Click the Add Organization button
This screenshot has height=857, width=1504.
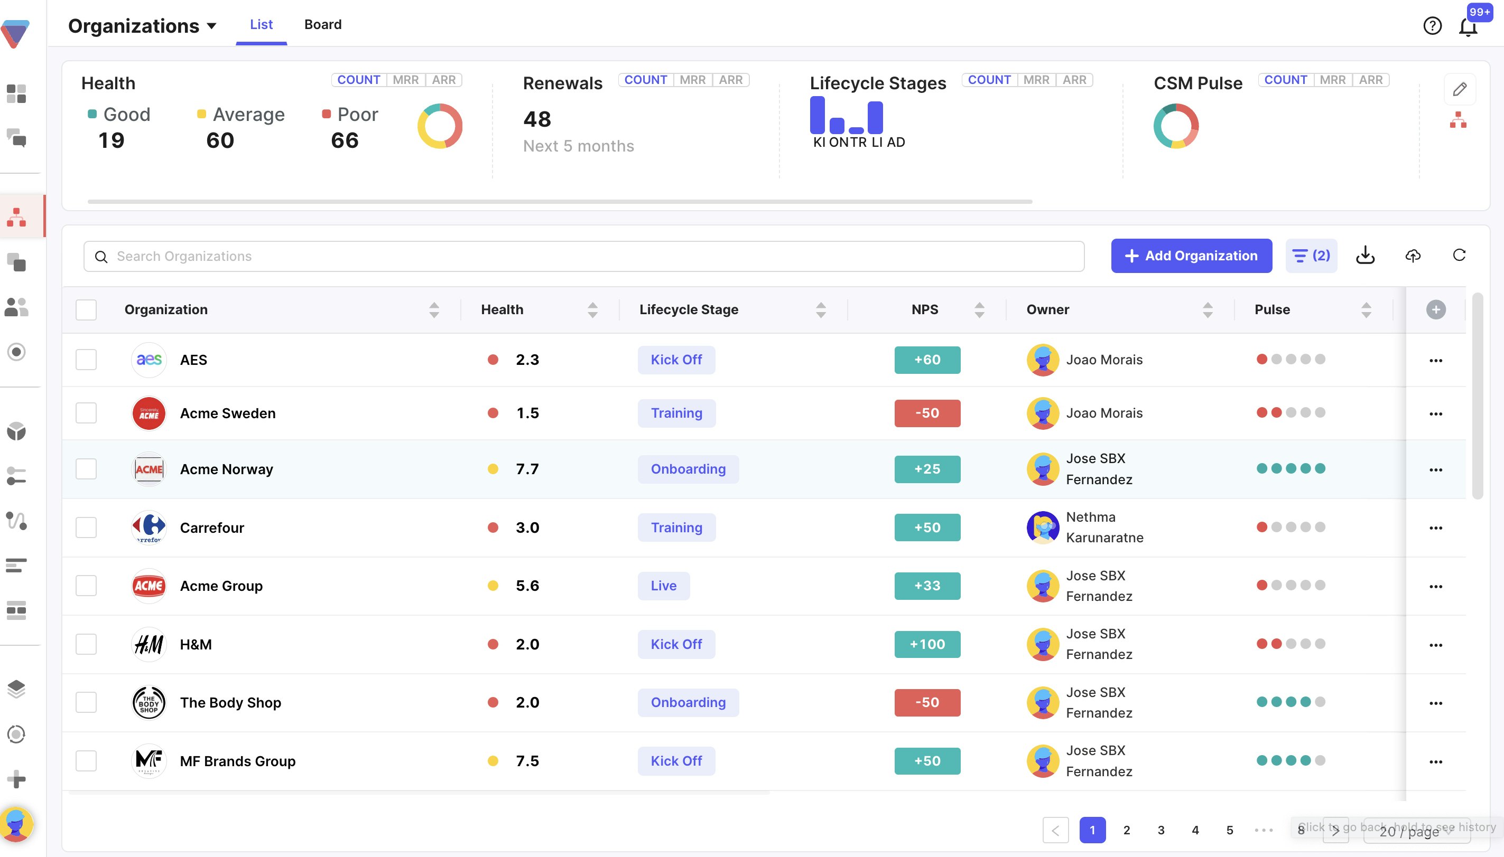pyautogui.click(x=1191, y=256)
